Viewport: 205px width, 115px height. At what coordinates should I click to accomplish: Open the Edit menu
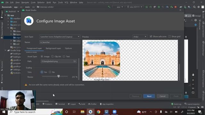[12, 2]
